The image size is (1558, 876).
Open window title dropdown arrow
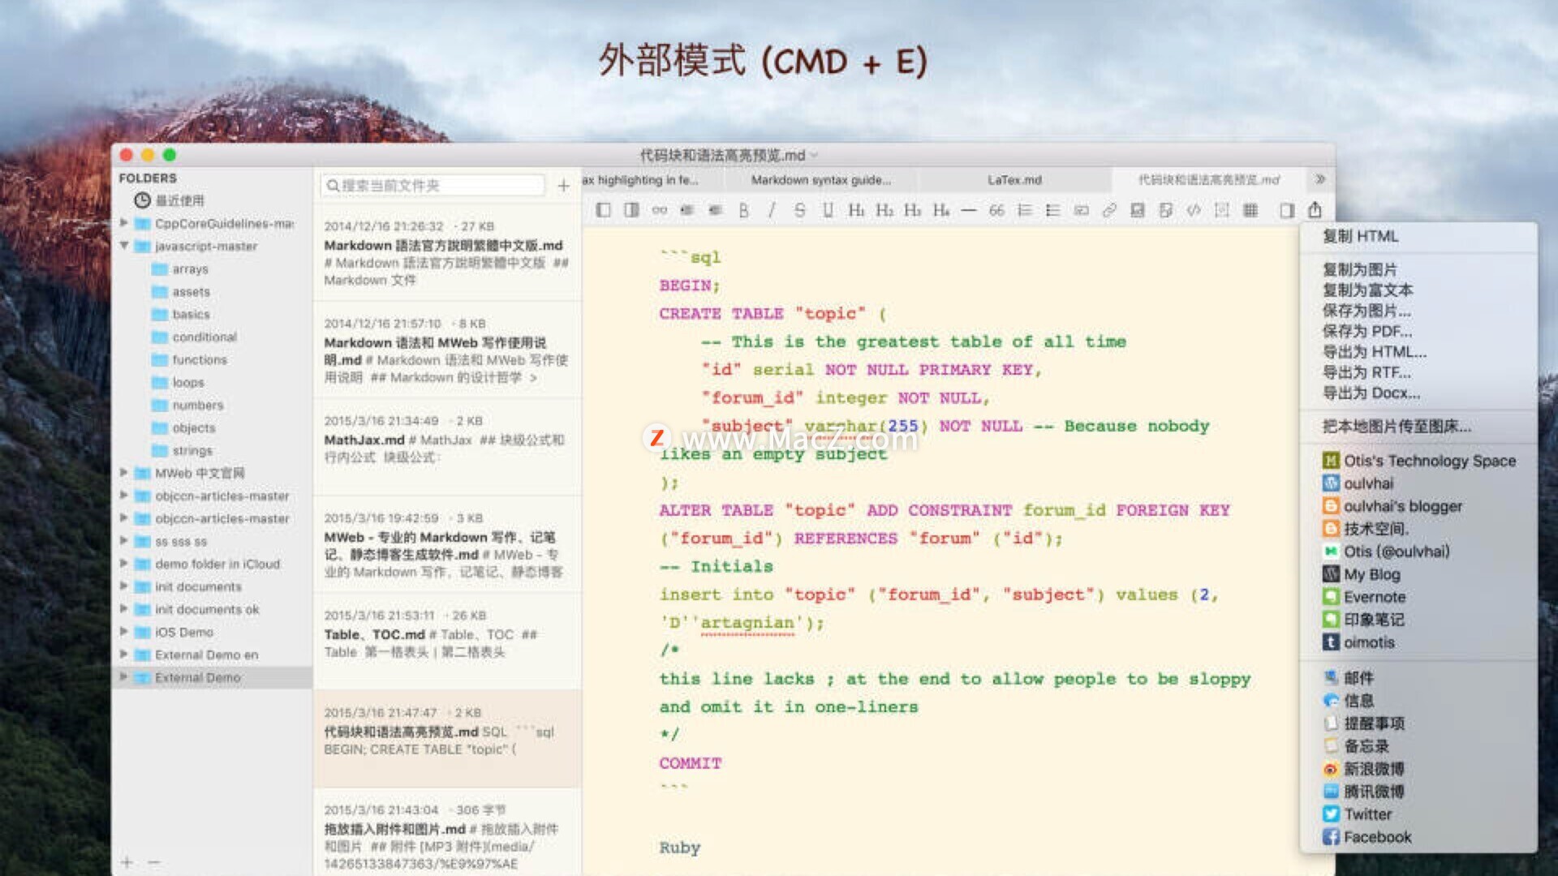[815, 155]
